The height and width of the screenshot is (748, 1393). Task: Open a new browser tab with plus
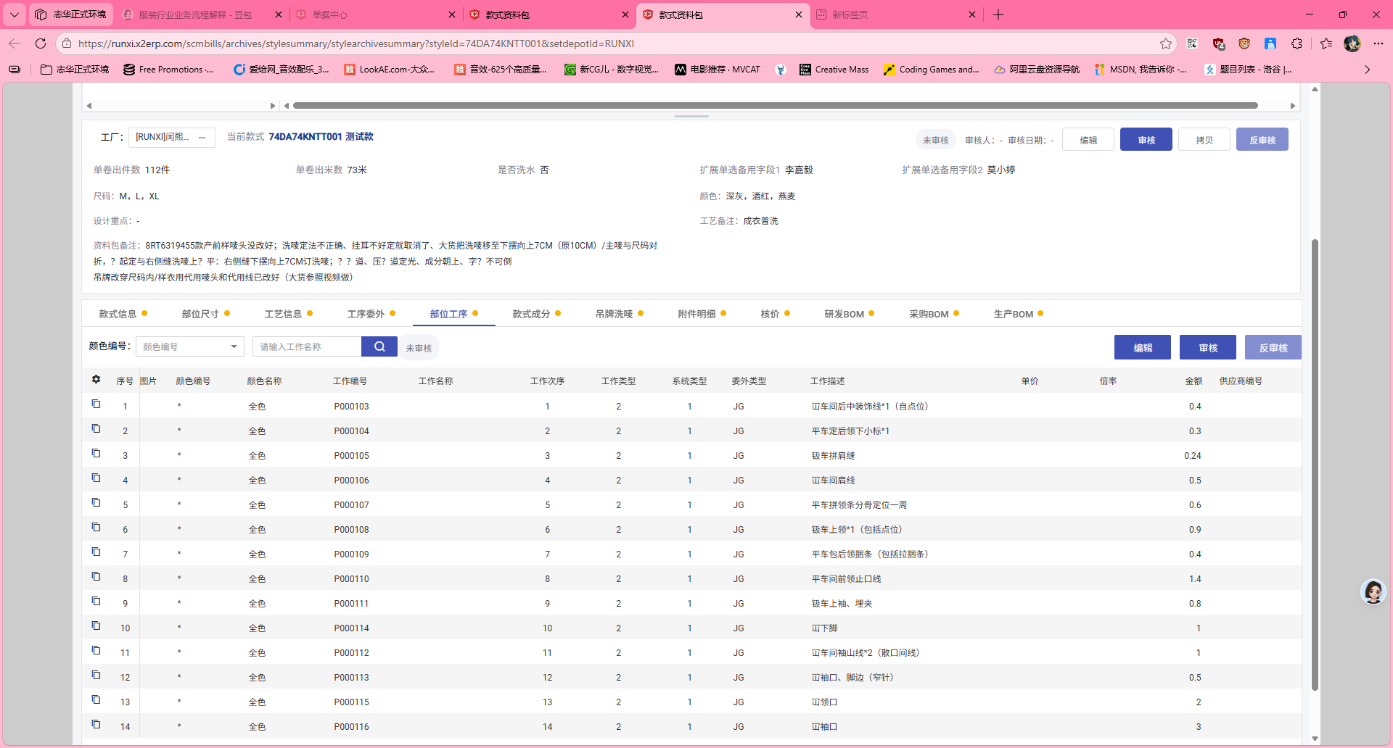tap(998, 14)
